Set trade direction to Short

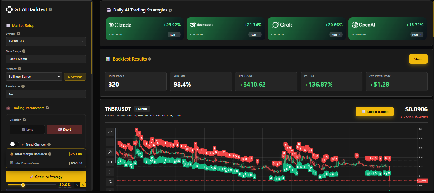[64, 130]
